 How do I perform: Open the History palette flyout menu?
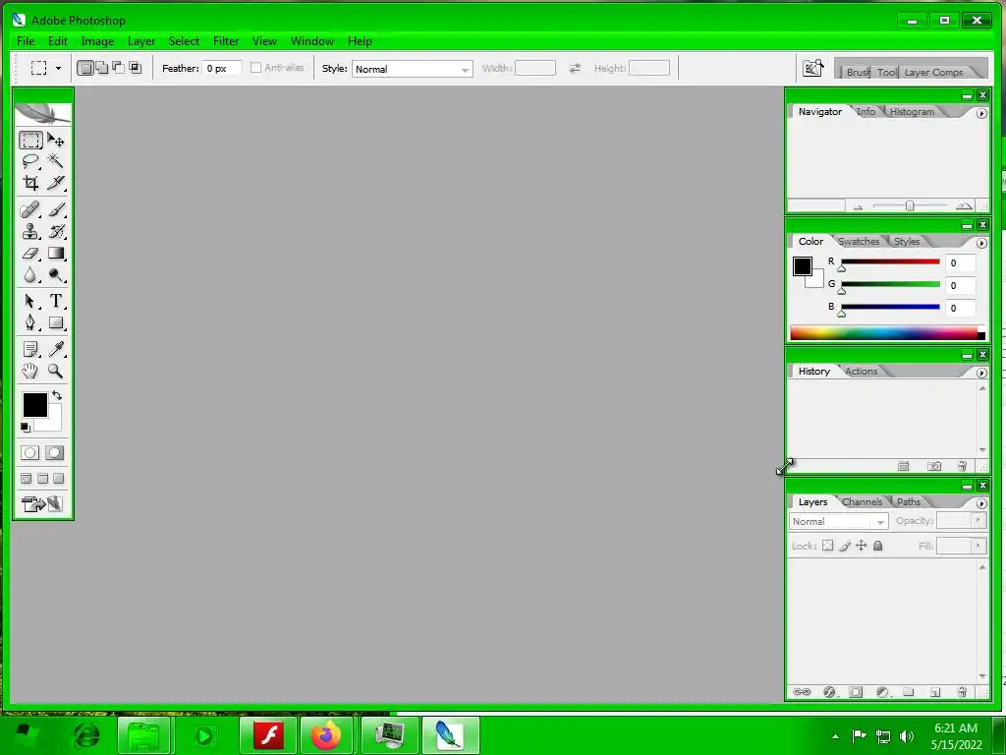point(981,373)
